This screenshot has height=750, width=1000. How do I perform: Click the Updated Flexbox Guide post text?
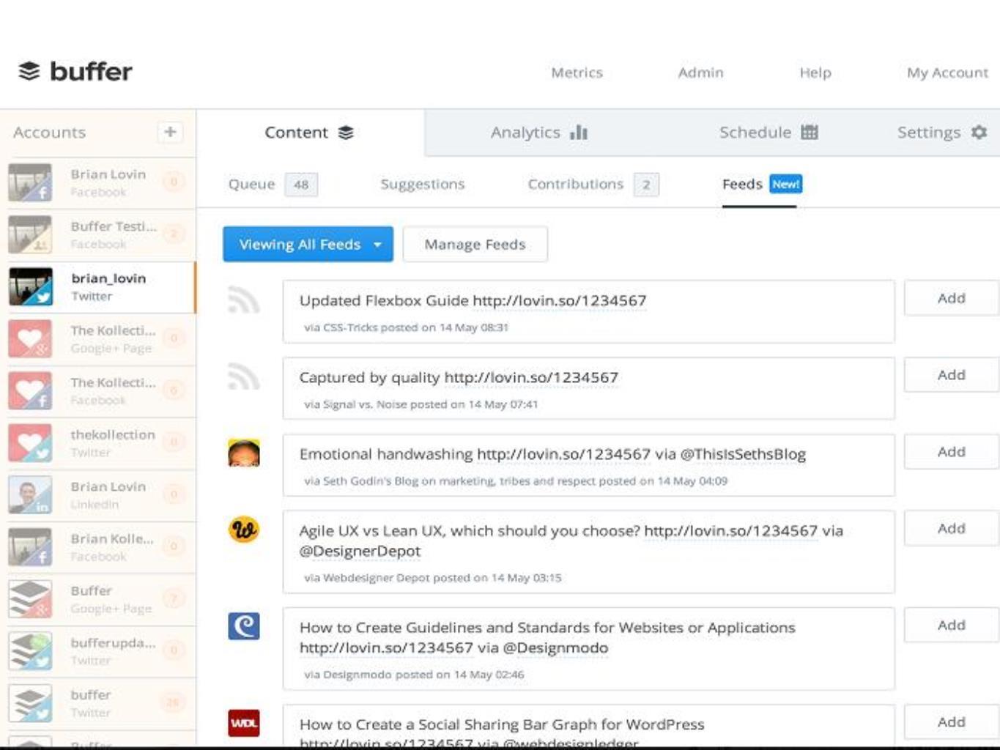(x=473, y=300)
